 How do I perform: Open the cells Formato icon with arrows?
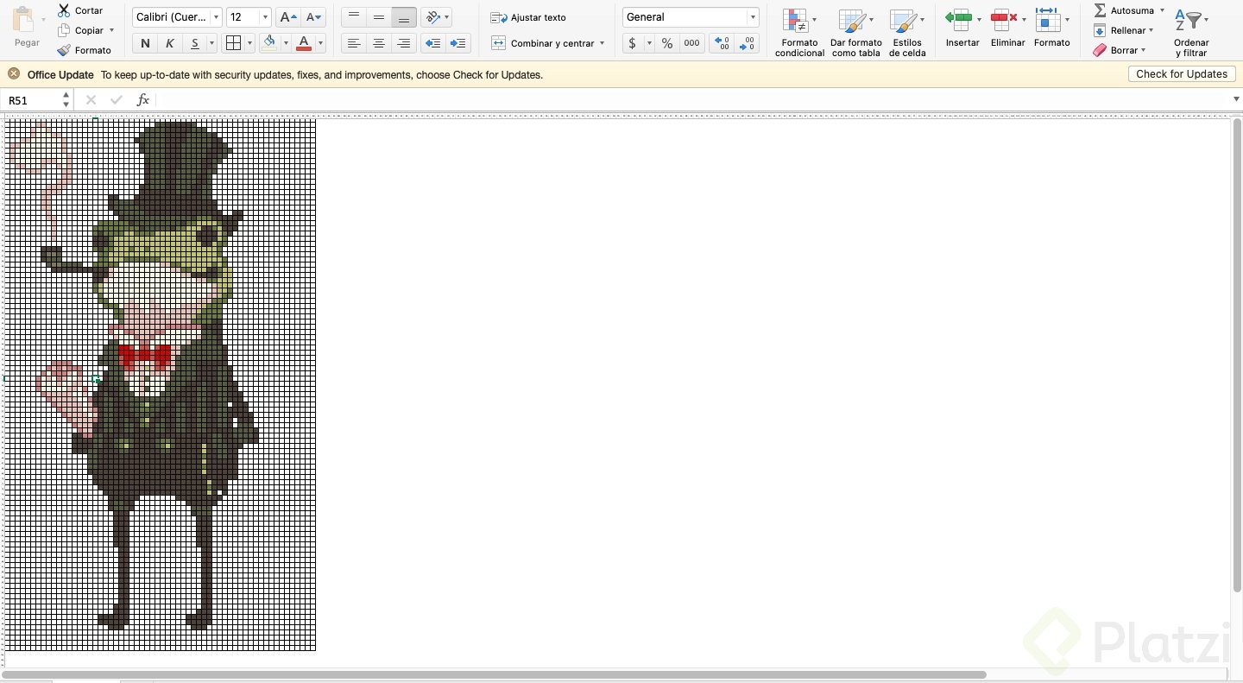[x=1048, y=18]
